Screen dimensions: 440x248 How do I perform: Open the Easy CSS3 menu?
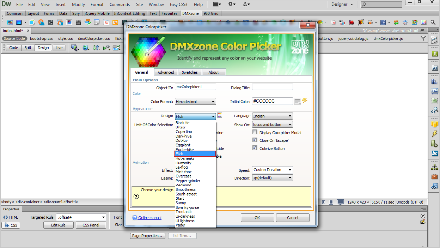coord(178,5)
